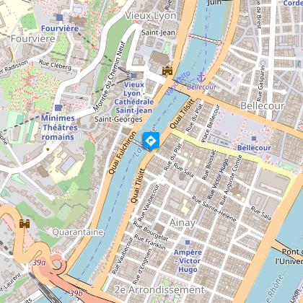Click the blue turn-direction marker on the river
303x303 pixels.
click(x=151, y=141)
